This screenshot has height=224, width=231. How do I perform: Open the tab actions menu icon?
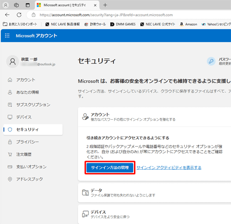click(28, 5)
